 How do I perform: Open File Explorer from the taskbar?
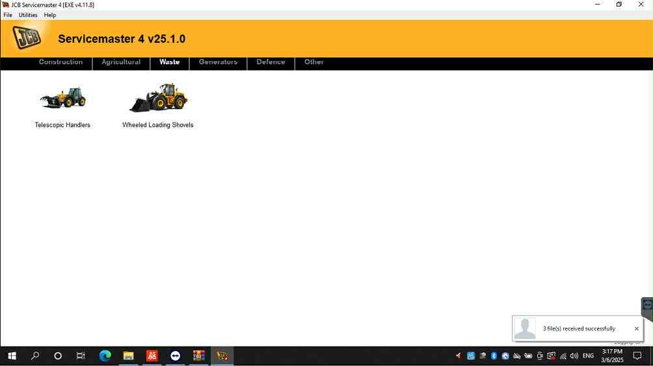128,356
